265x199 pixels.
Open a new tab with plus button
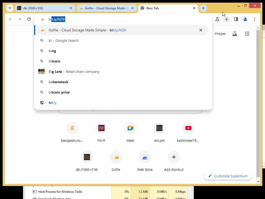point(203,8)
